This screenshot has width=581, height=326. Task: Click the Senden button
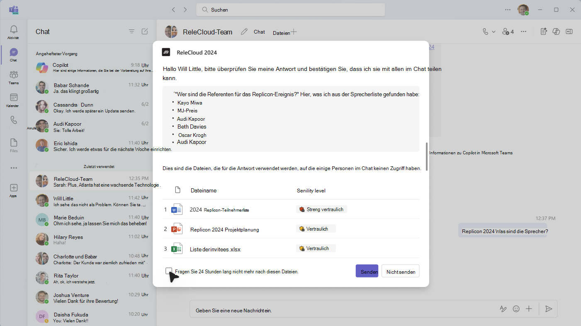pos(367,271)
